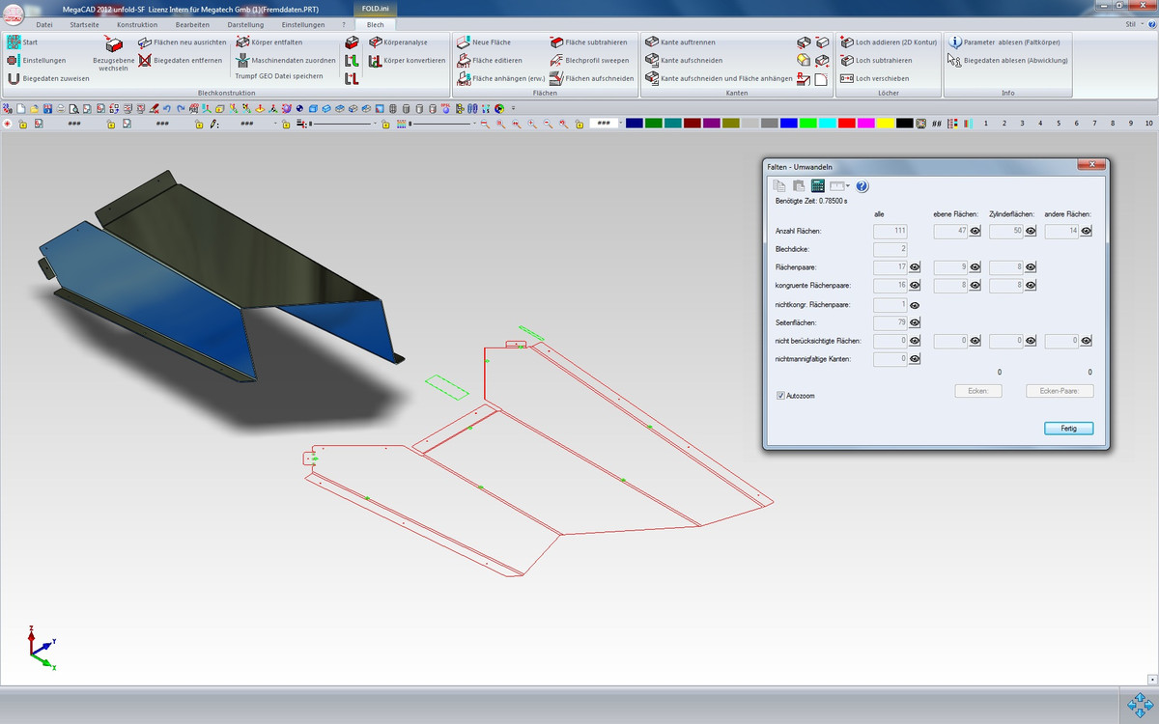Show nichtkongr. Flächenpaare via eye icon
The image size is (1159, 724).
tap(915, 305)
